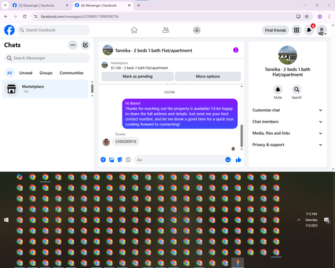The height and width of the screenshot is (268, 335).
Task: Reload the page in Chrome
Action: [25, 17]
